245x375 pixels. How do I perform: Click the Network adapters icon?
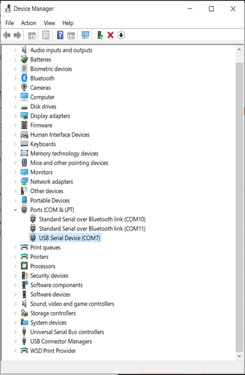[24, 181]
